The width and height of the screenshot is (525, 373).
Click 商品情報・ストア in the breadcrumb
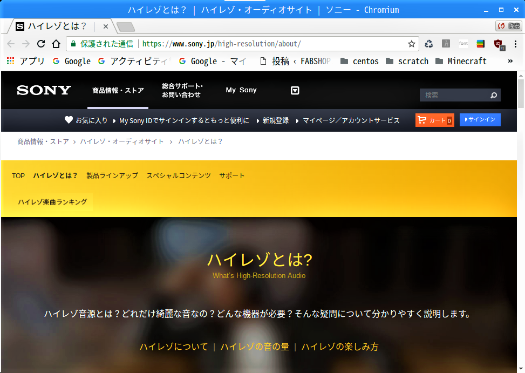click(x=43, y=141)
